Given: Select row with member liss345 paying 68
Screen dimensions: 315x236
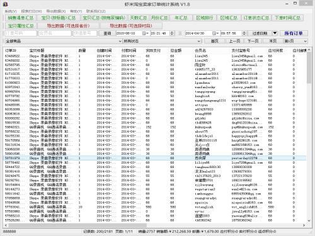Looking at the screenshot, I should tap(155, 56).
